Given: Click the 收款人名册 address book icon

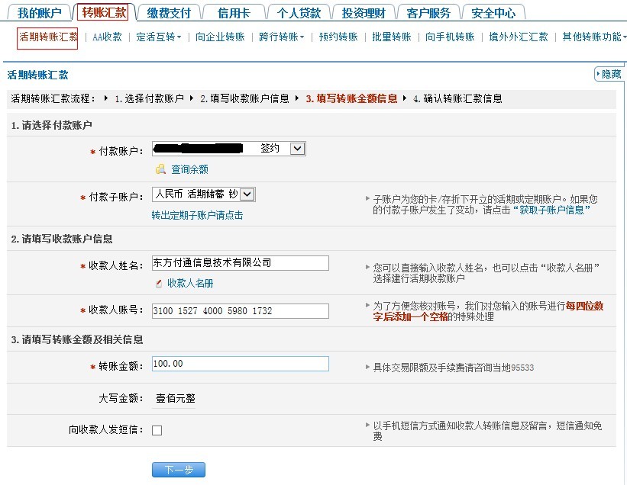Looking at the screenshot, I should click(159, 283).
